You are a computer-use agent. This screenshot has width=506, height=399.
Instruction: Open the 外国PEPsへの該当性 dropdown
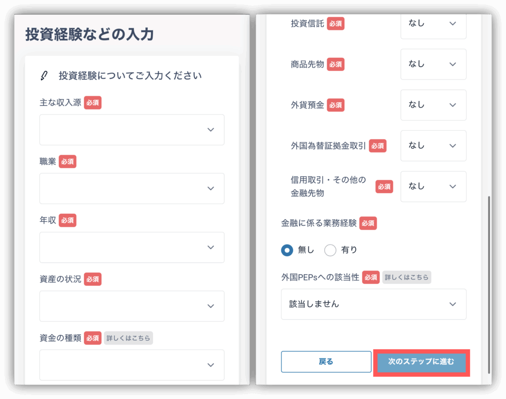[374, 304]
